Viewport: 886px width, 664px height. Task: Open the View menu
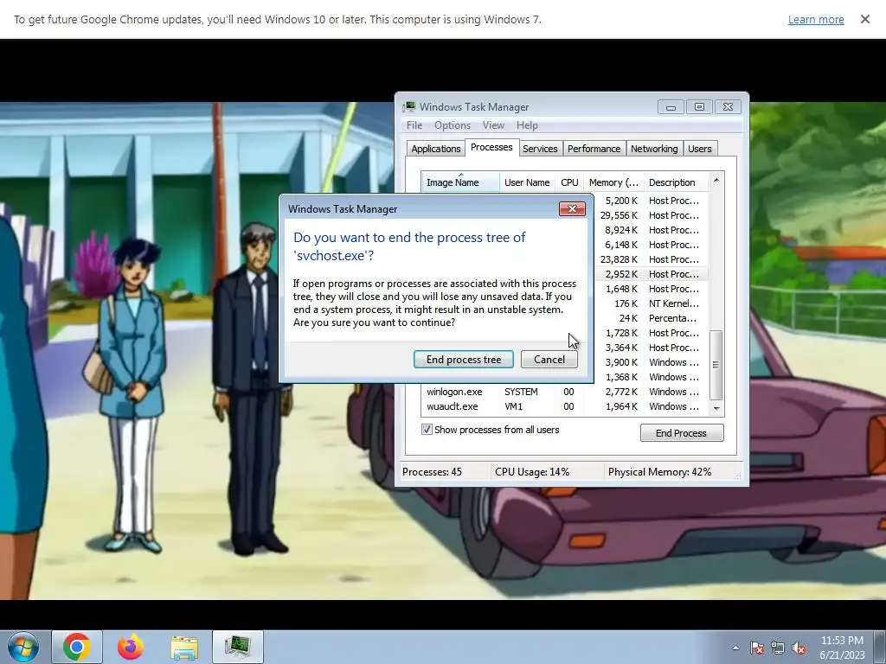tap(493, 125)
